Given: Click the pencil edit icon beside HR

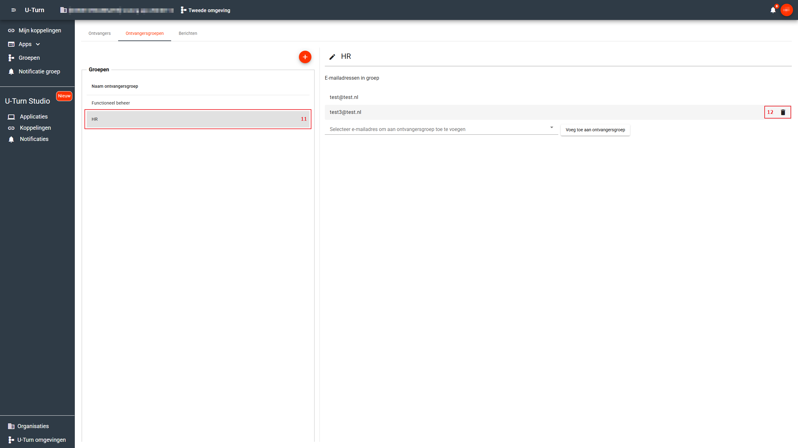Looking at the screenshot, I should coord(332,57).
